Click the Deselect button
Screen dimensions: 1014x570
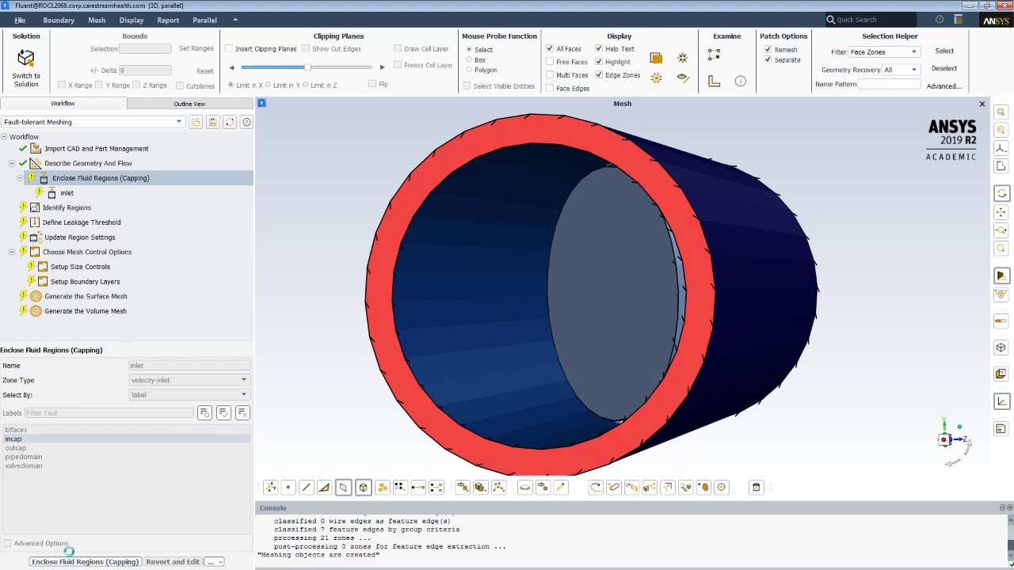pyautogui.click(x=944, y=68)
